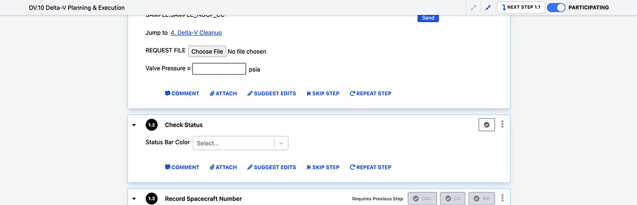Attach a file to Check Status step
637x205 pixels.
pos(223,167)
